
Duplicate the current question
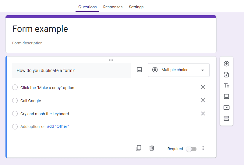pos(139,148)
